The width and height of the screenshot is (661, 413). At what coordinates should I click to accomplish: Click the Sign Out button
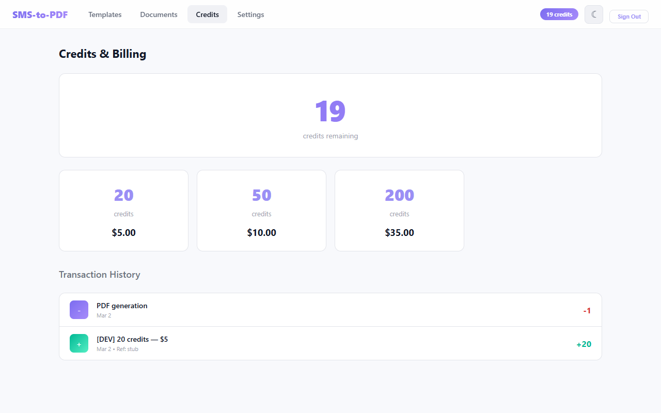[x=628, y=16]
